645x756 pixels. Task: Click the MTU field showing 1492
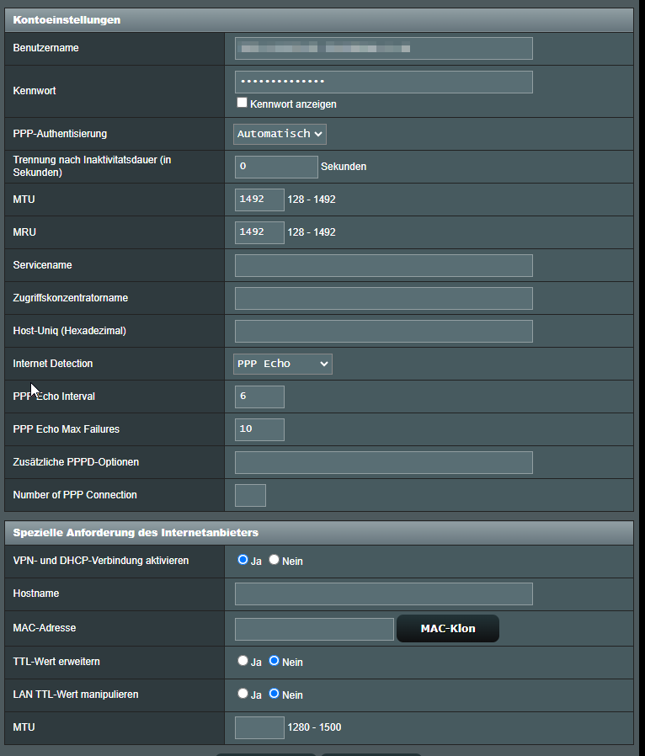pyautogui.click(x=259, y=200)
